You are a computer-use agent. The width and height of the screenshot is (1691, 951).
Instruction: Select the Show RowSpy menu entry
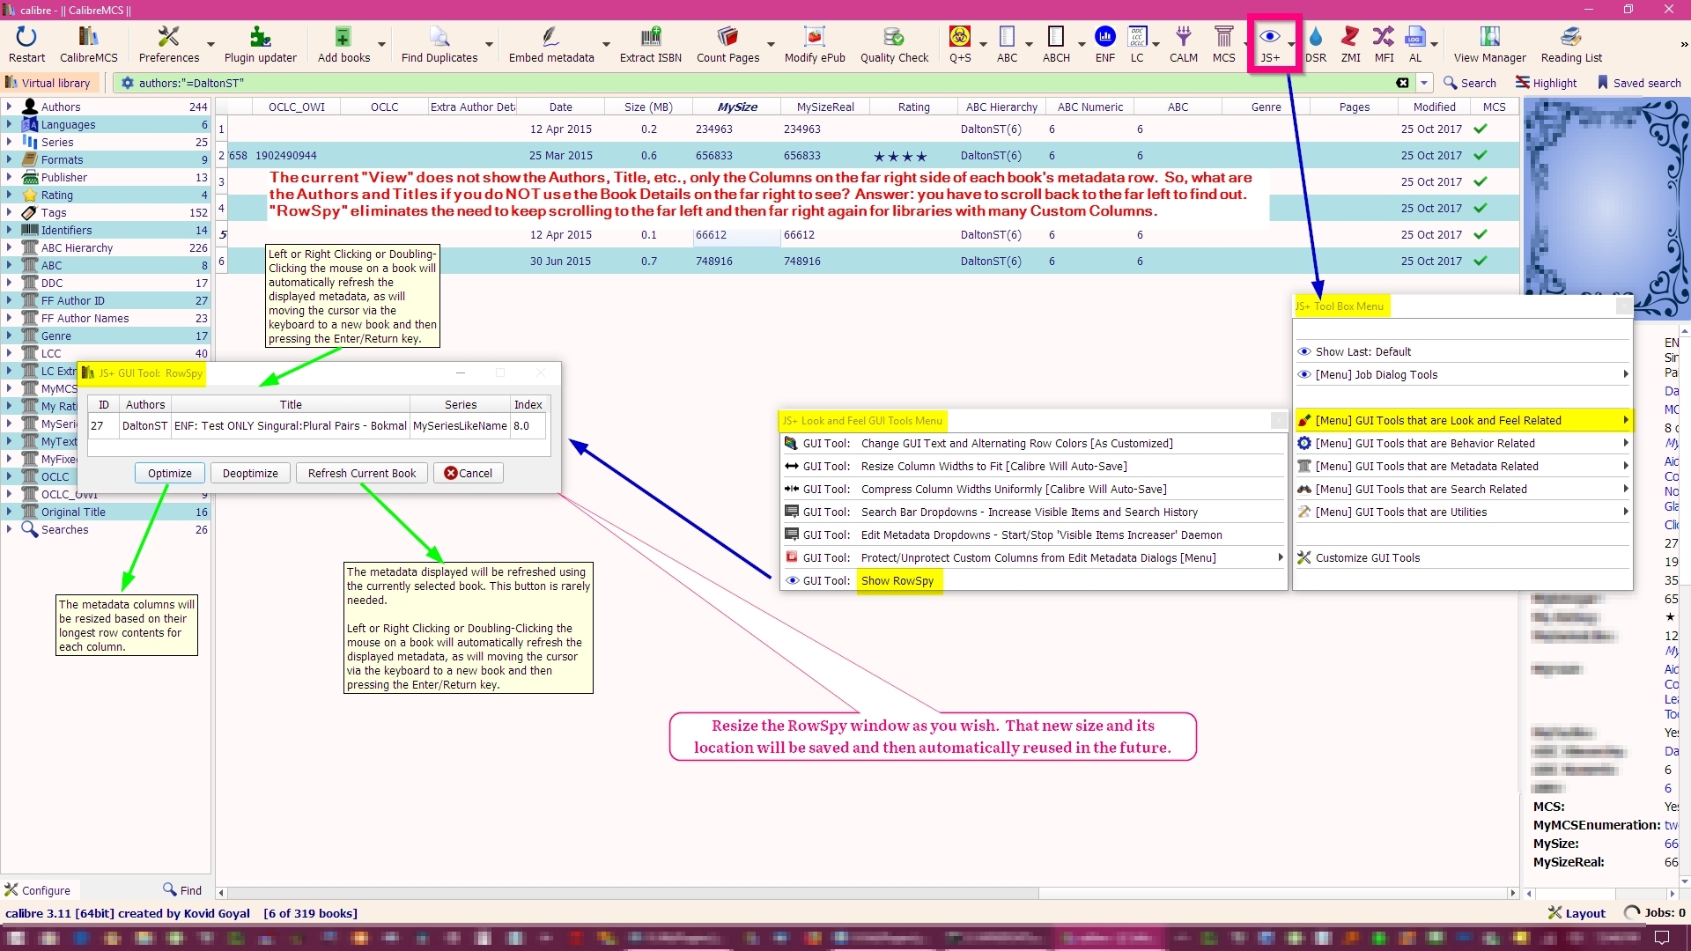[897, 580]
